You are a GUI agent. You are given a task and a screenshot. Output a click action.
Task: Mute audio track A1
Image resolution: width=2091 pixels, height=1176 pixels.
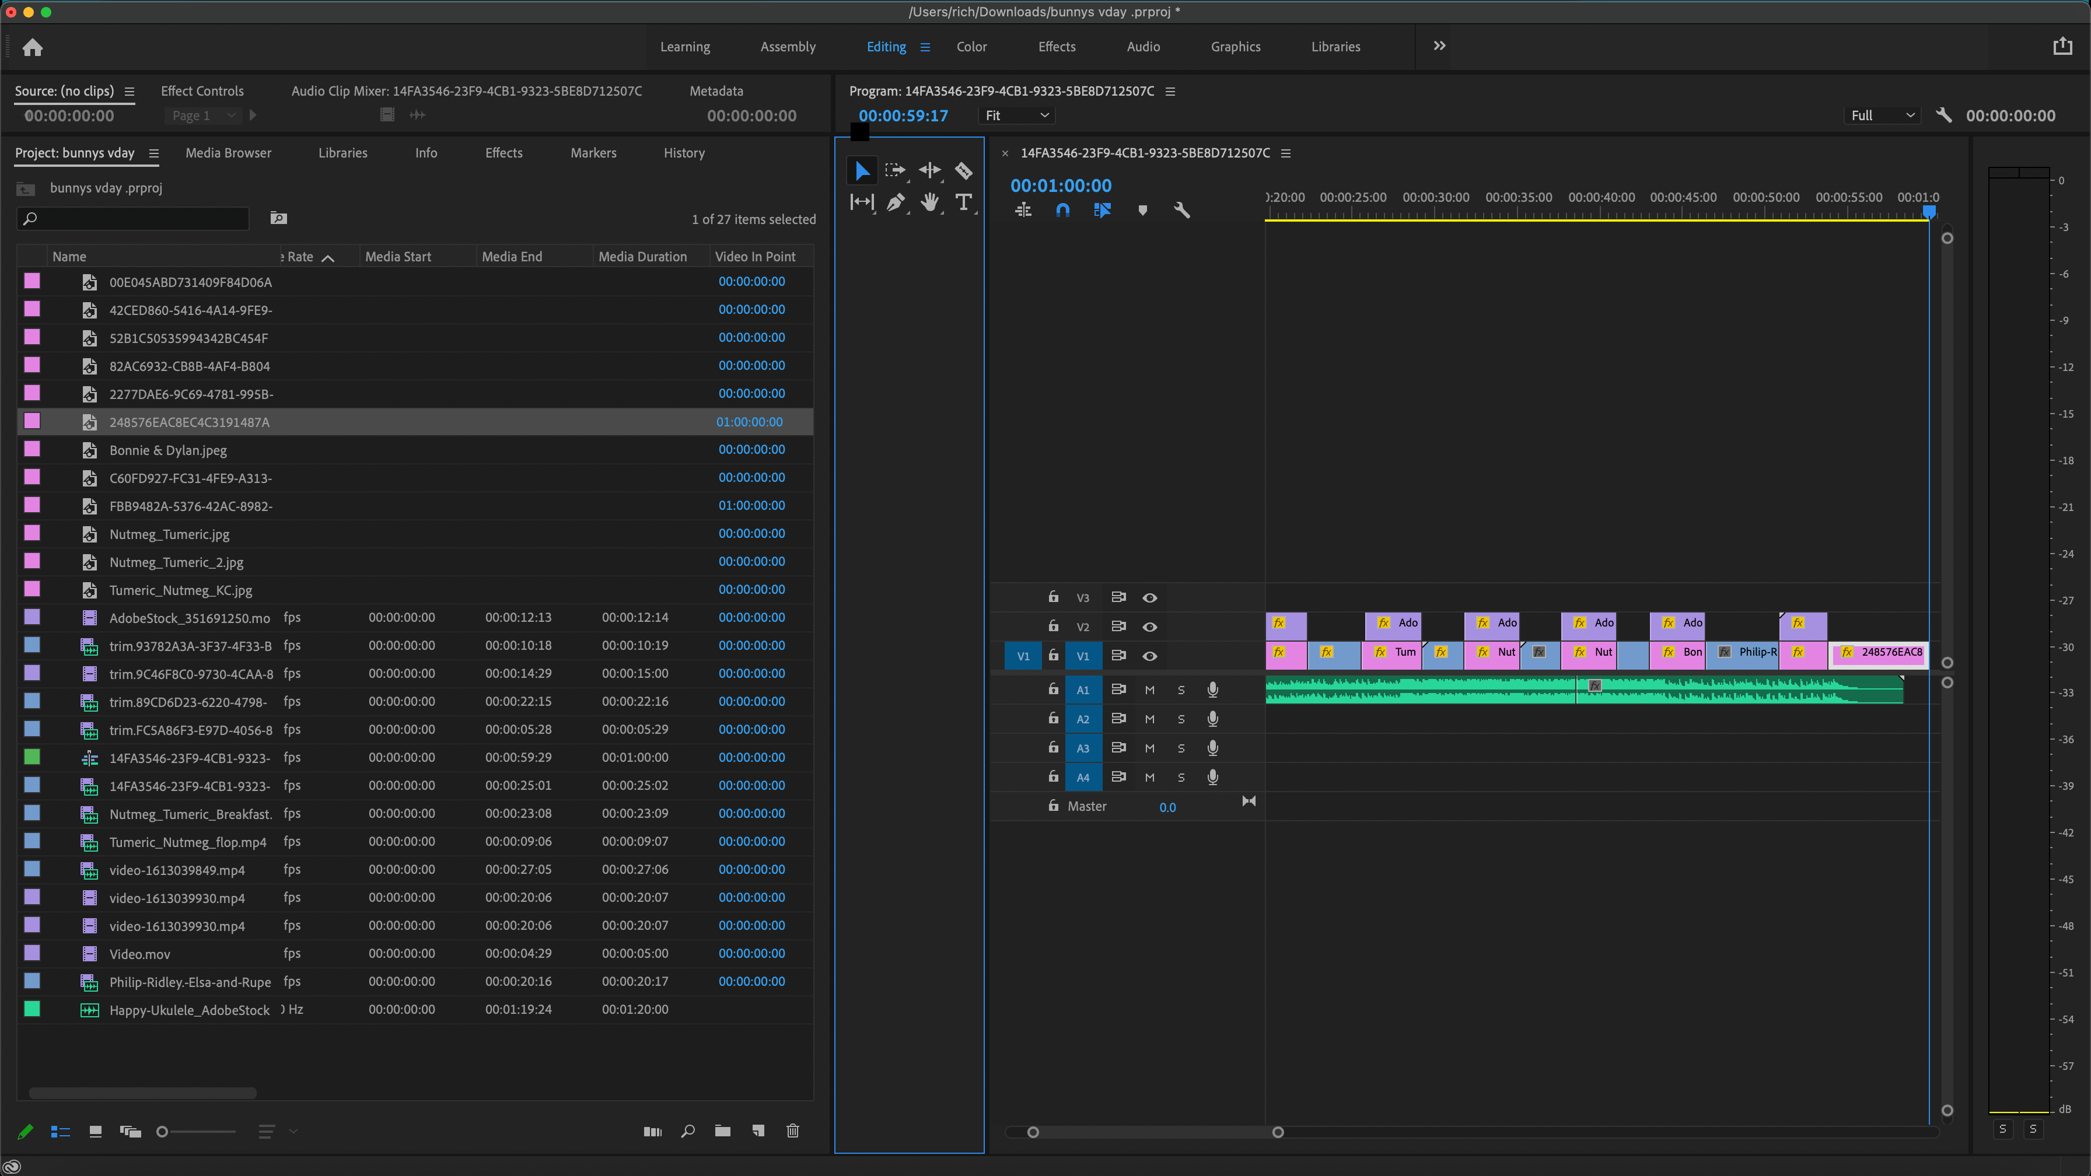point(1149,689)
